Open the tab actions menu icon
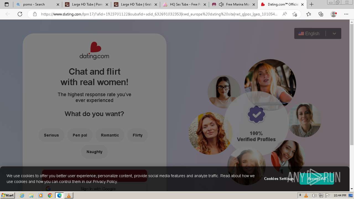 [x=7, y=4]
